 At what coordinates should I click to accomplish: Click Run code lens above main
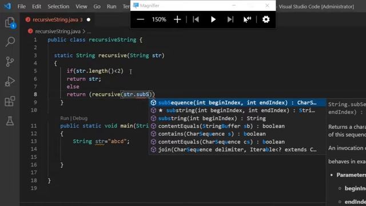(65, 118)
